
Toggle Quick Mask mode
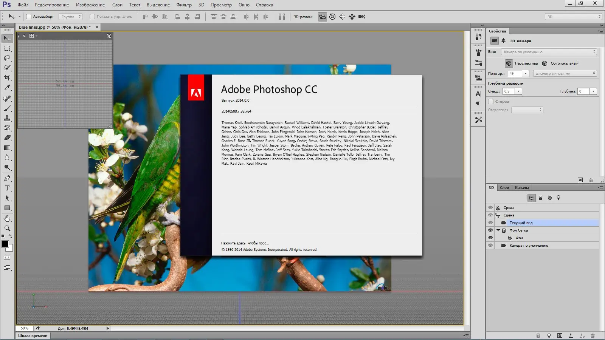7,258
